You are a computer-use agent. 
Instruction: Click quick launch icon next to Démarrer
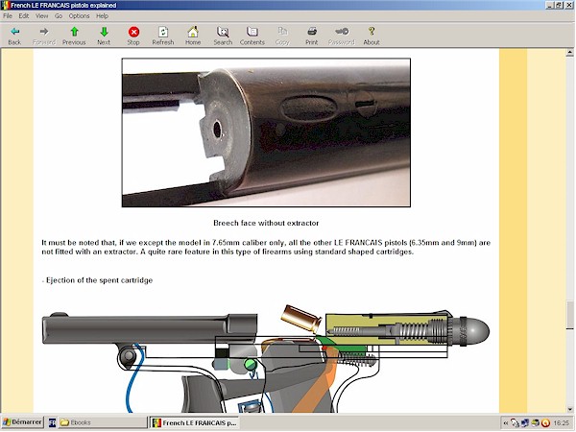point(52,422)
